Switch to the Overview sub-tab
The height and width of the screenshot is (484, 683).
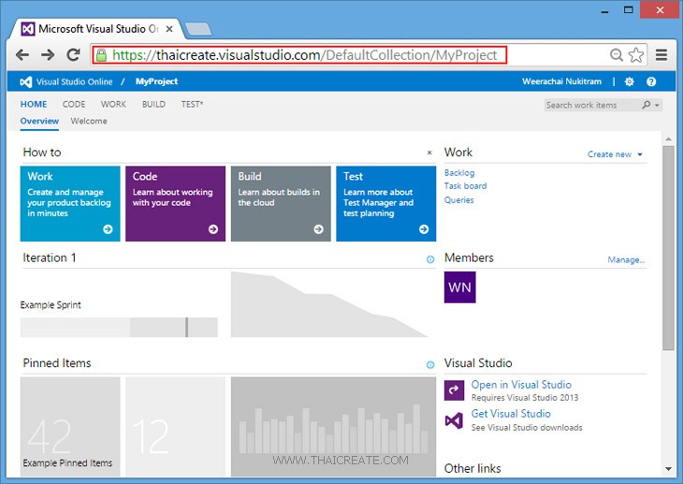point(39,121)
